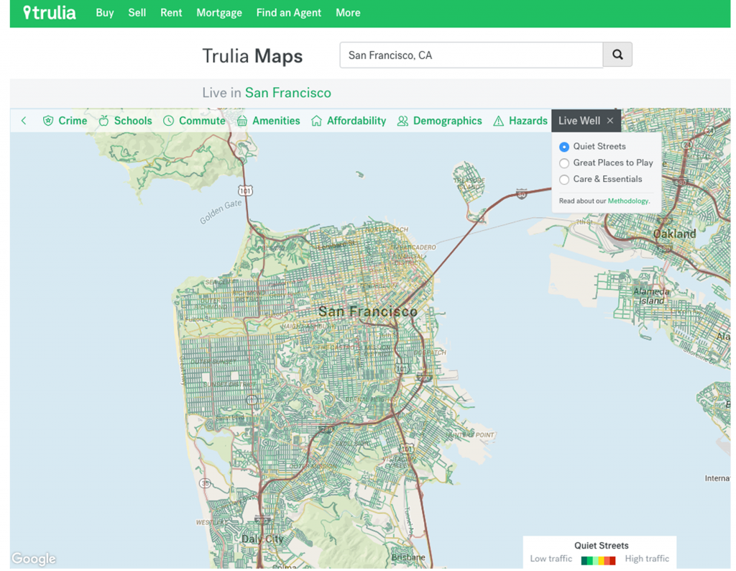Close the Live Well panel

click(610, 121)
